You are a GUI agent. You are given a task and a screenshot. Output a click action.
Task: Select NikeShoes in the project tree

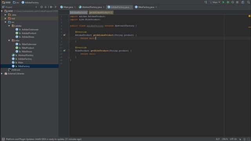point(27,51)
